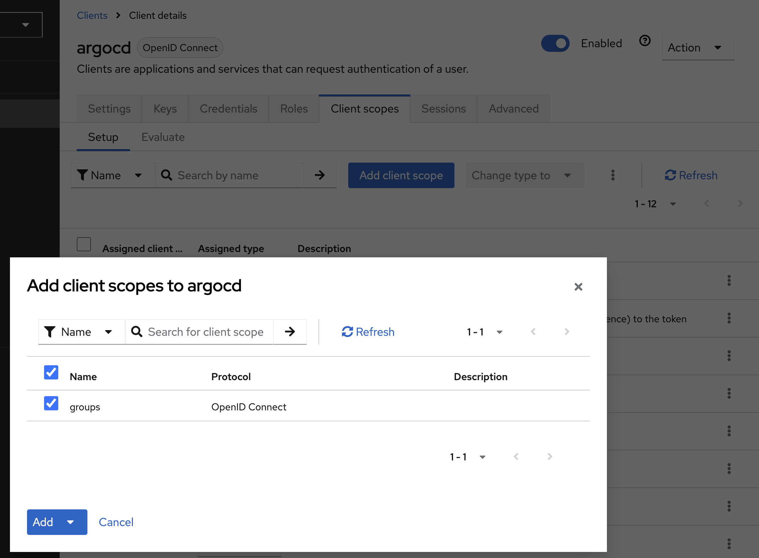The image size is (759, 558).
Task: Open kebab menu on the 'to the token' row
Action: [x=729, y=318]
